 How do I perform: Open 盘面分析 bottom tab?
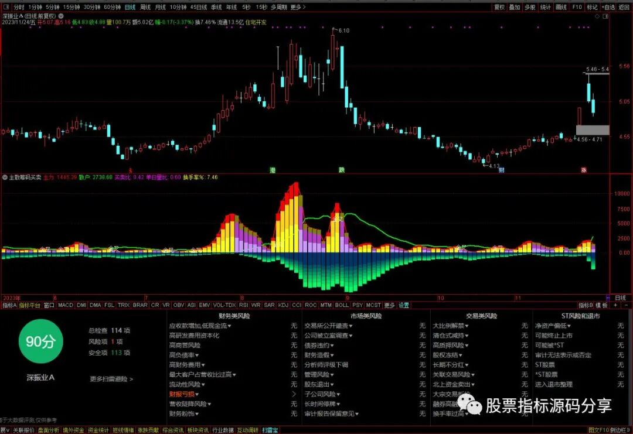(49, 430)
